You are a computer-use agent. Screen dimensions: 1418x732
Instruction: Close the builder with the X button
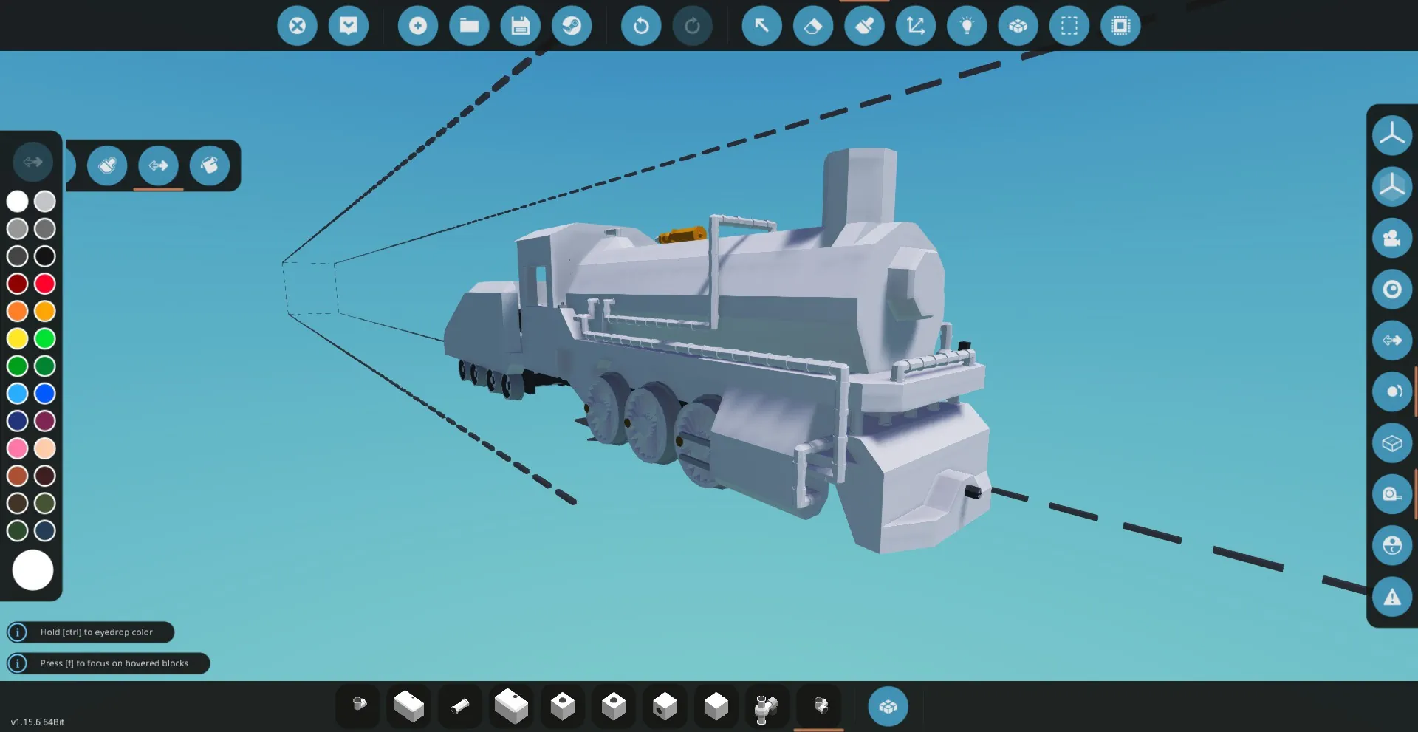pyautogui.click(x=297, y=26)
